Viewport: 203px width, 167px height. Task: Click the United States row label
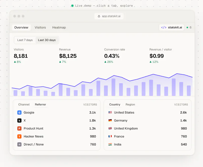124,112
